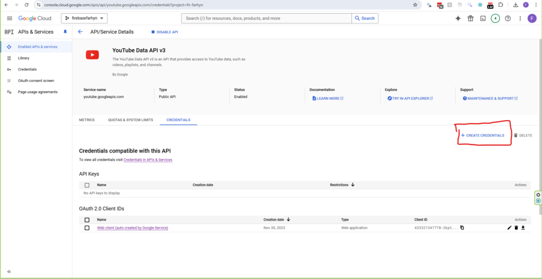Open the Google Cloud navigation hamburger menu

pyautogui.click(x=9, y=18)
